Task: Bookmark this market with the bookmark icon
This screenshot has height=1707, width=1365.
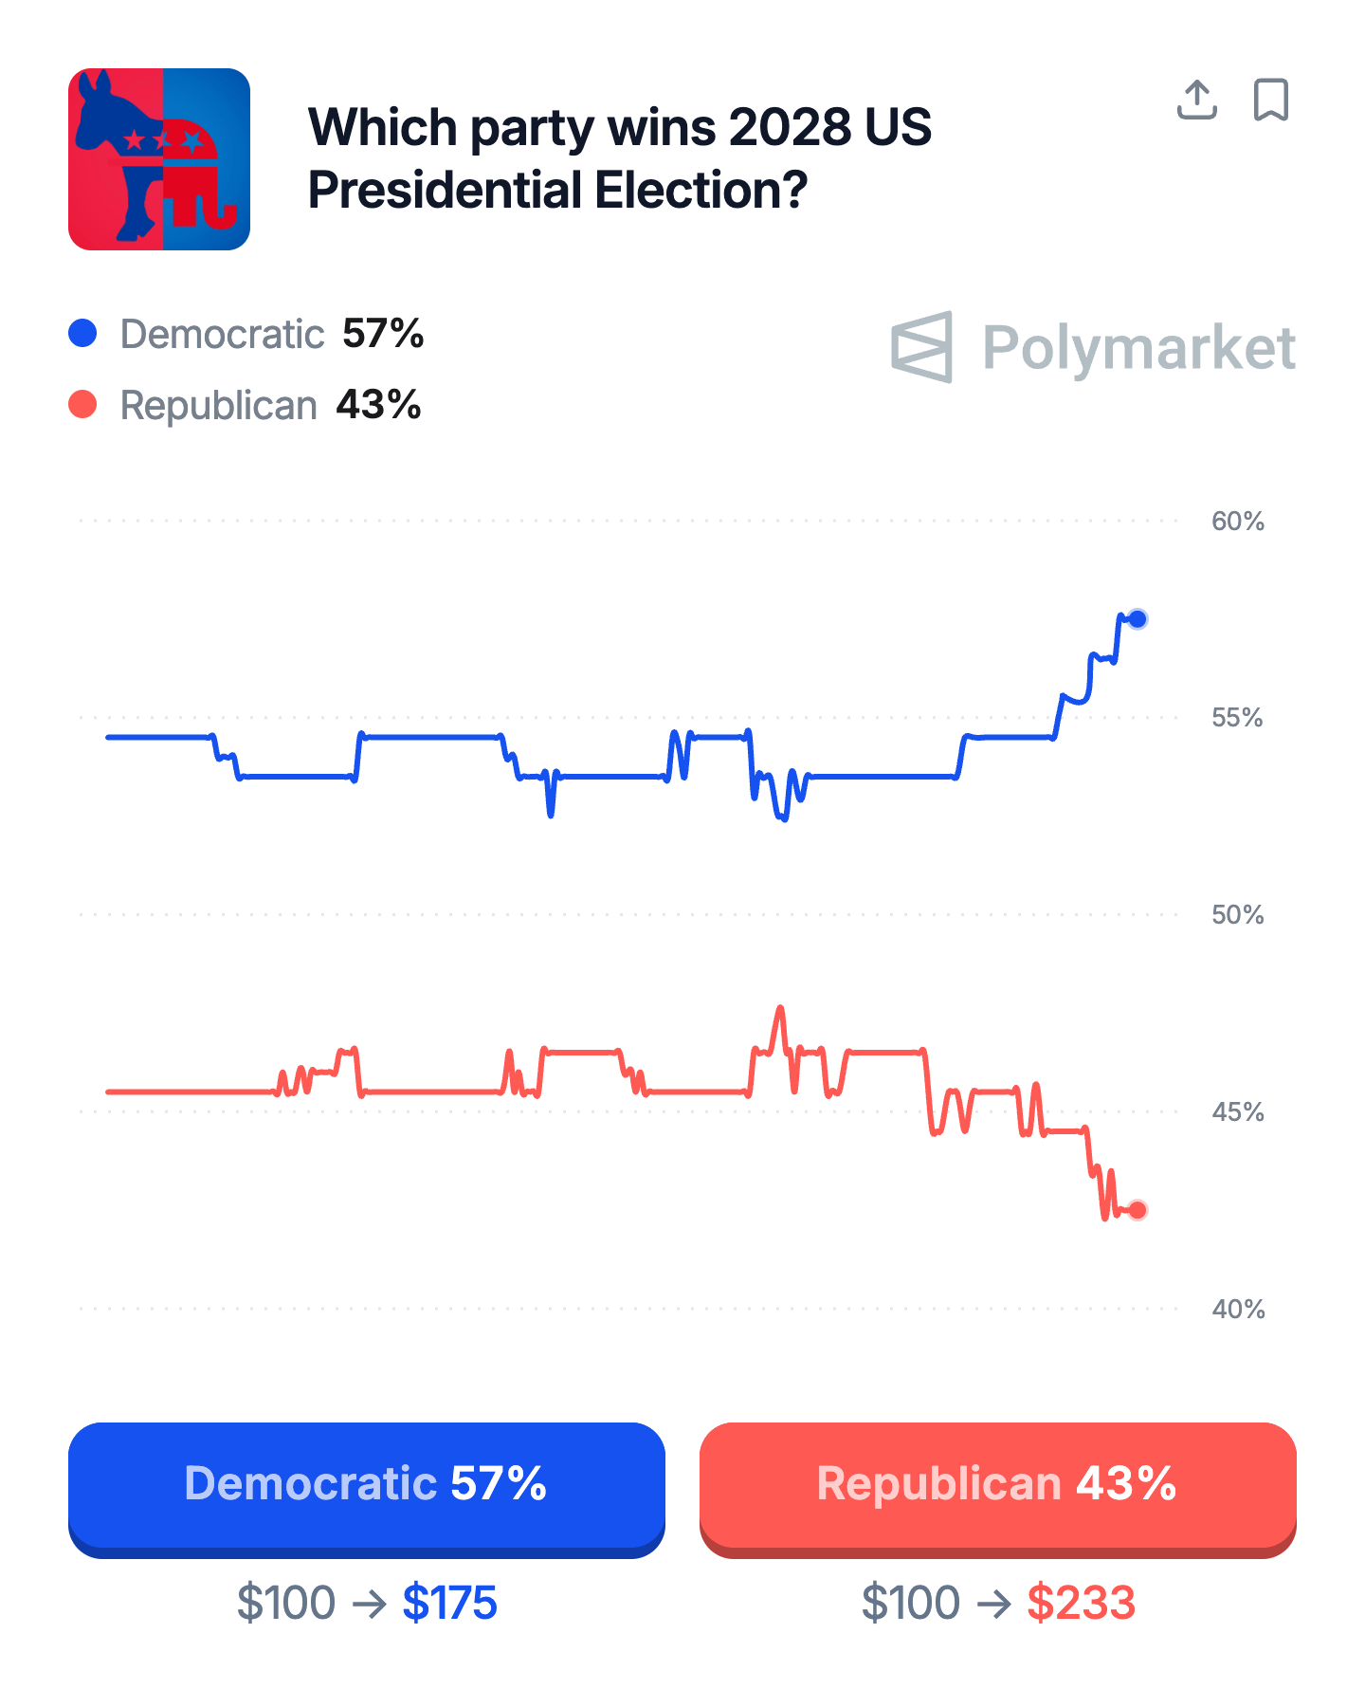Action: (x=1270, y=100)
